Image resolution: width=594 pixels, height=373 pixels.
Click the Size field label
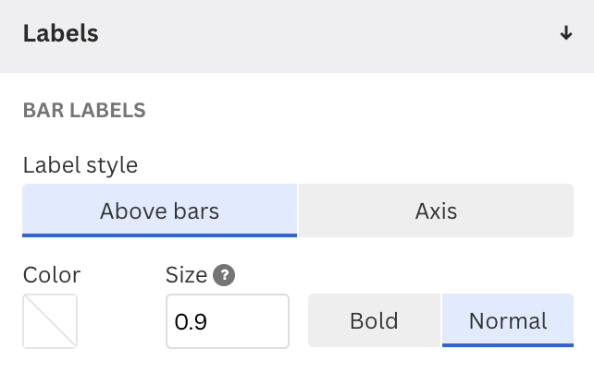(x=186, y=275)
